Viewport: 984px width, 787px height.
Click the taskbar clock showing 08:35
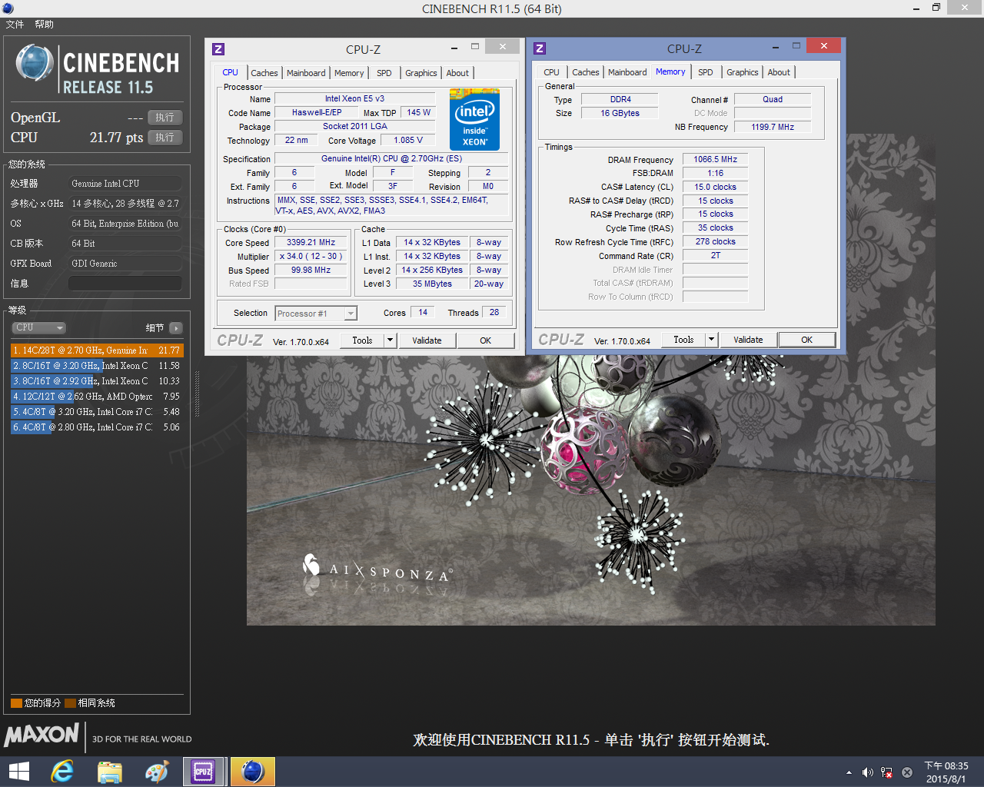[946, 772]
